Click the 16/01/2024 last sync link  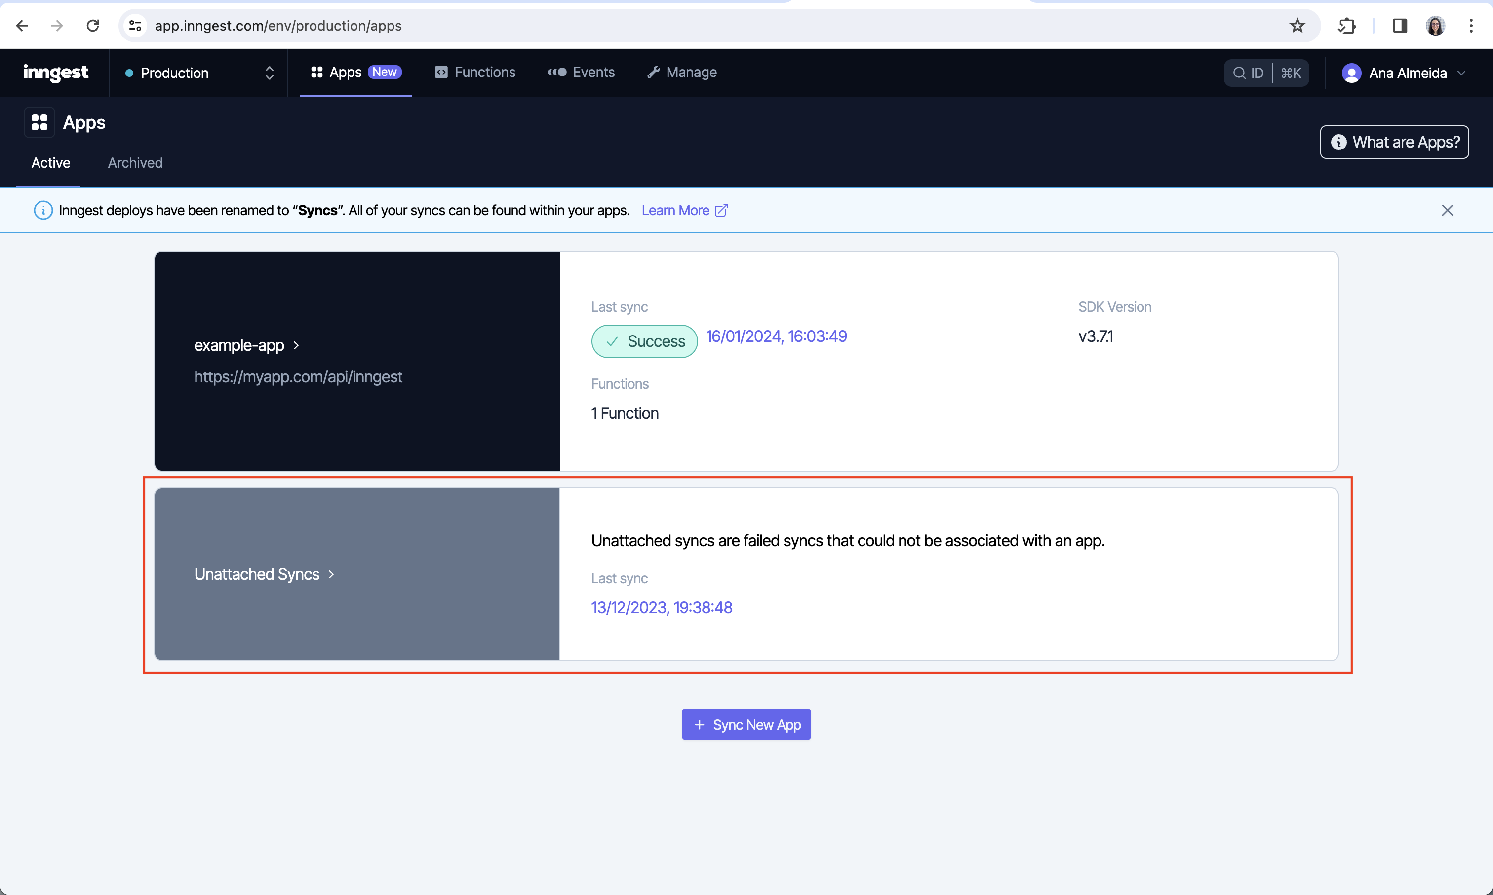(776, 336)
